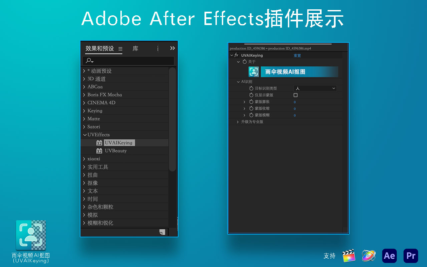
Task: Expand the ABCaa category
Action: 84,87
